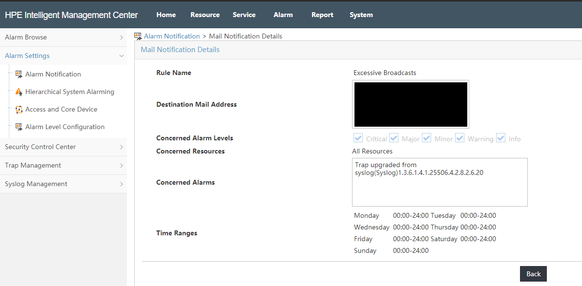
Task: Open the Service menu
Action: [244, 15]
